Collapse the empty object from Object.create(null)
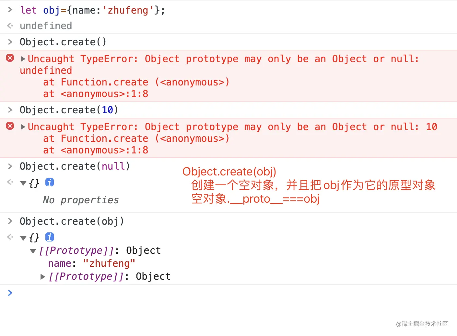The width and height of the screenshot is (457, 336). 23,183
